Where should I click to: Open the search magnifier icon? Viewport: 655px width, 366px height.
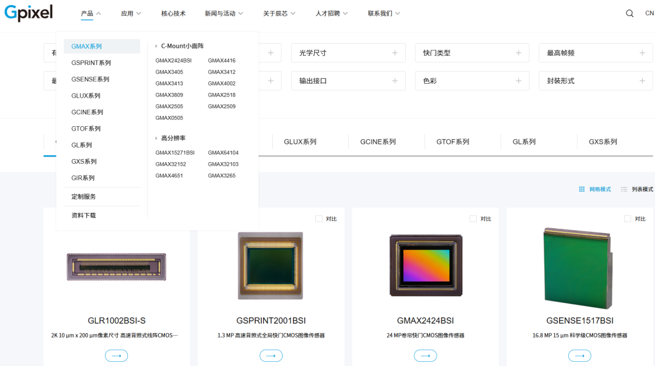pyautogui.click(x=630, y=13)
